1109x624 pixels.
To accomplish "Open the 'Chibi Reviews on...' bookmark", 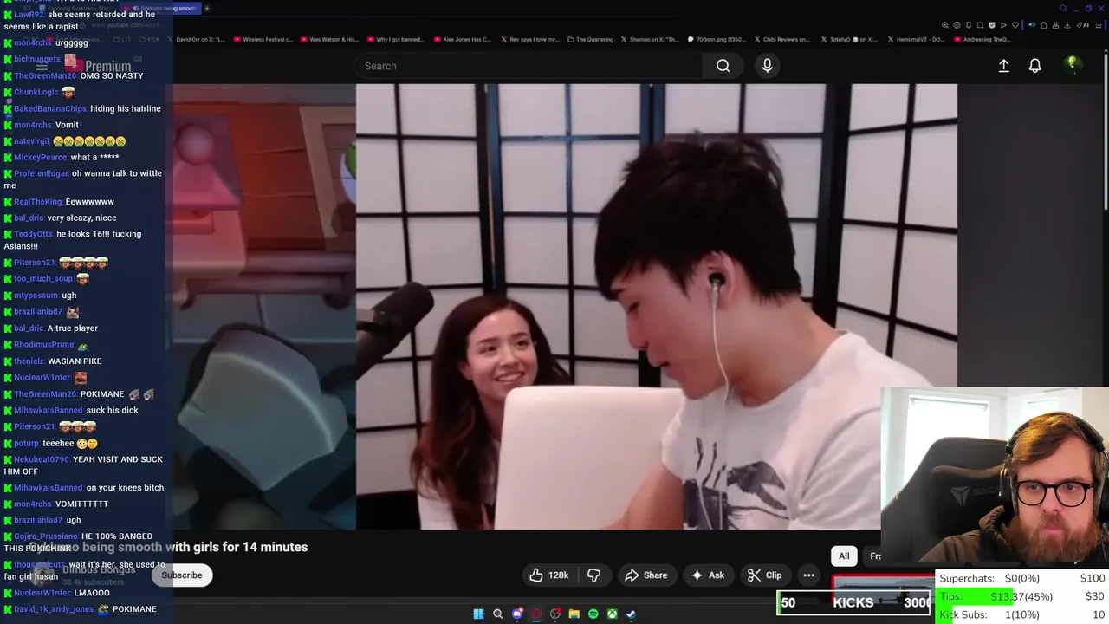I will pos(783,39).
